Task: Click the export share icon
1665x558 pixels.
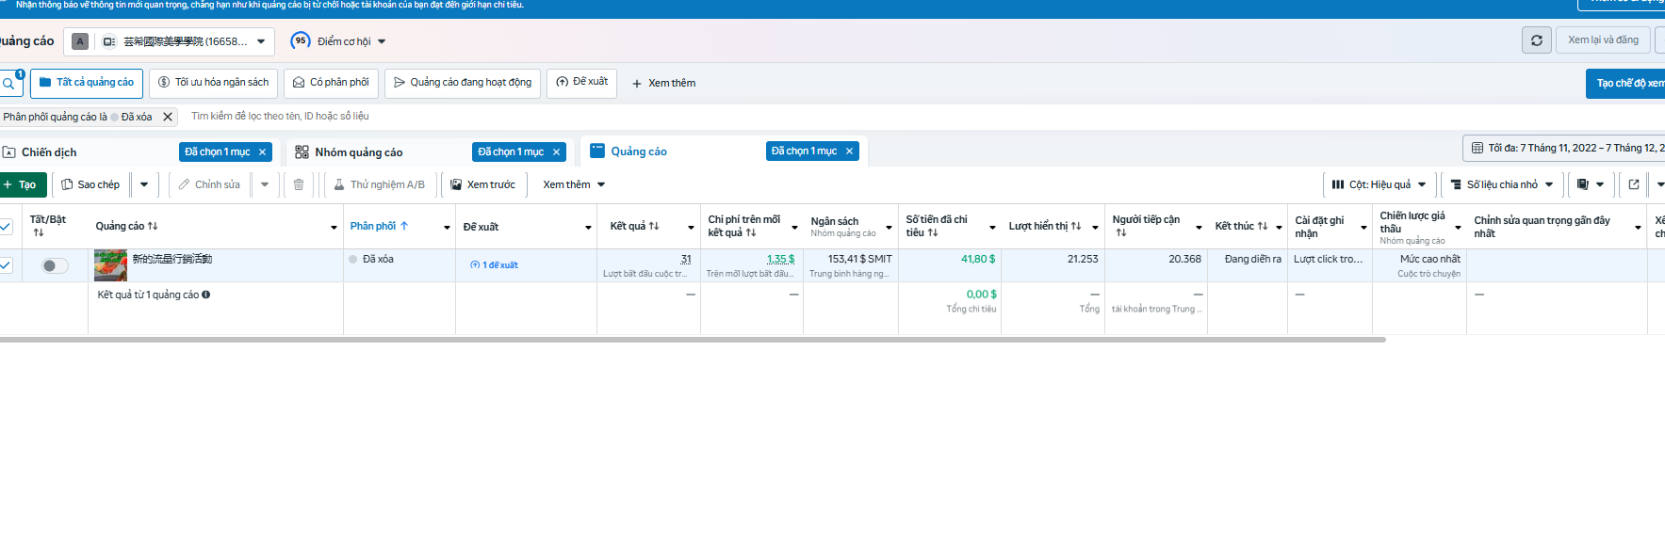Action: [1634, 184]
